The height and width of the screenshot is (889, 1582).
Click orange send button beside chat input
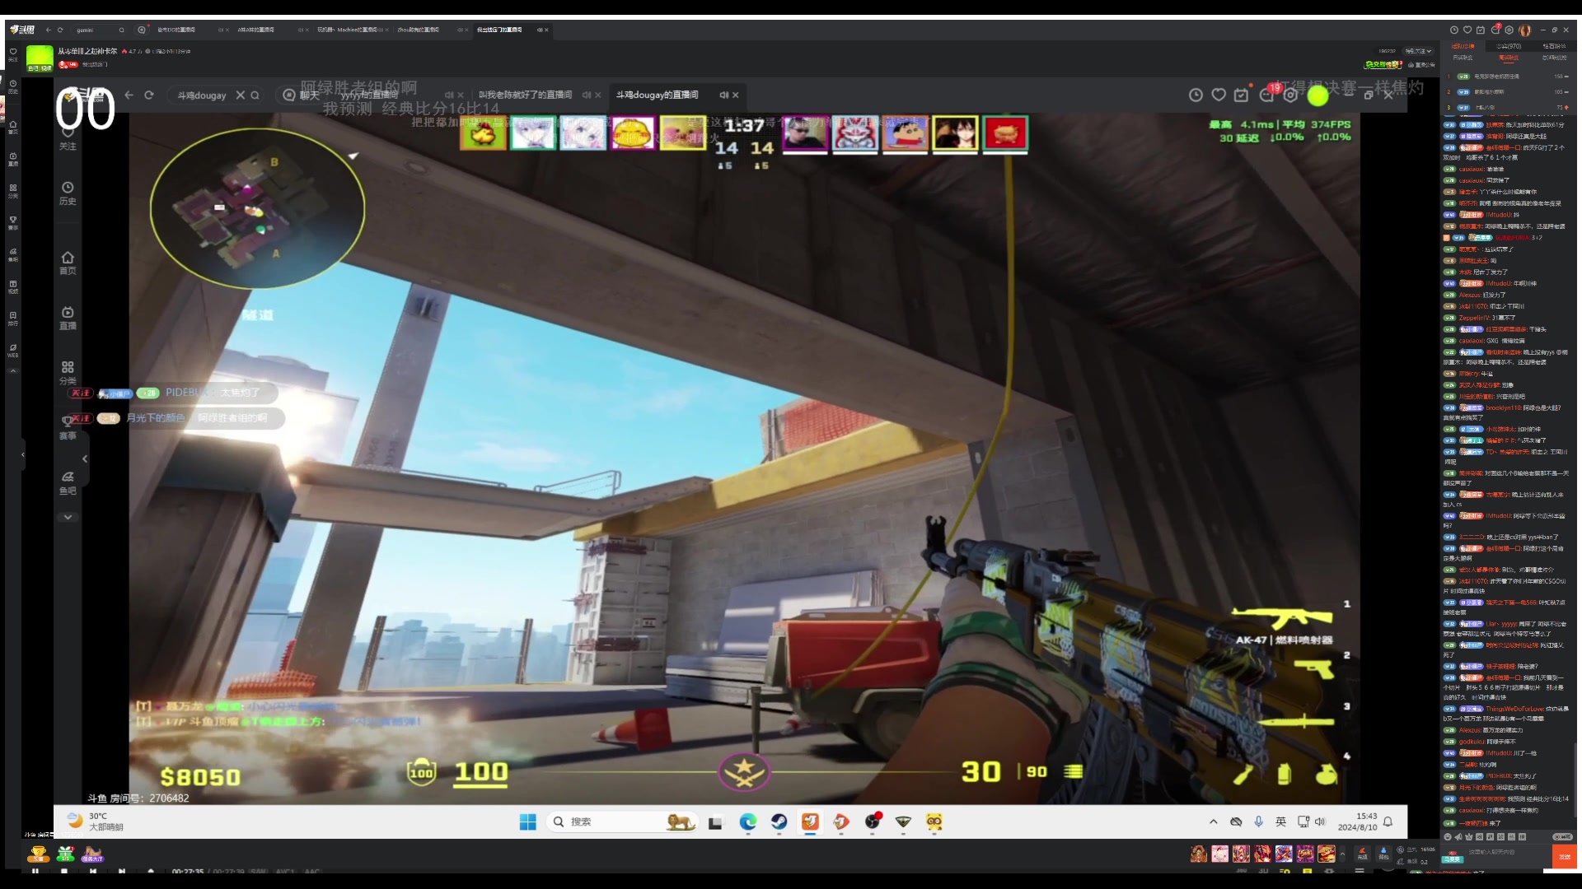point(1563,857)
